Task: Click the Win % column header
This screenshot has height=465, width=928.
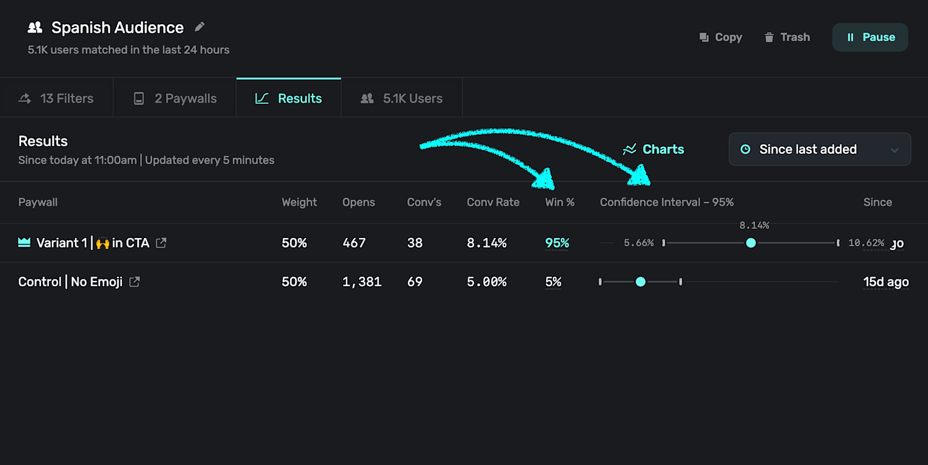Action: pyautogui.click(x=559, y=202)
